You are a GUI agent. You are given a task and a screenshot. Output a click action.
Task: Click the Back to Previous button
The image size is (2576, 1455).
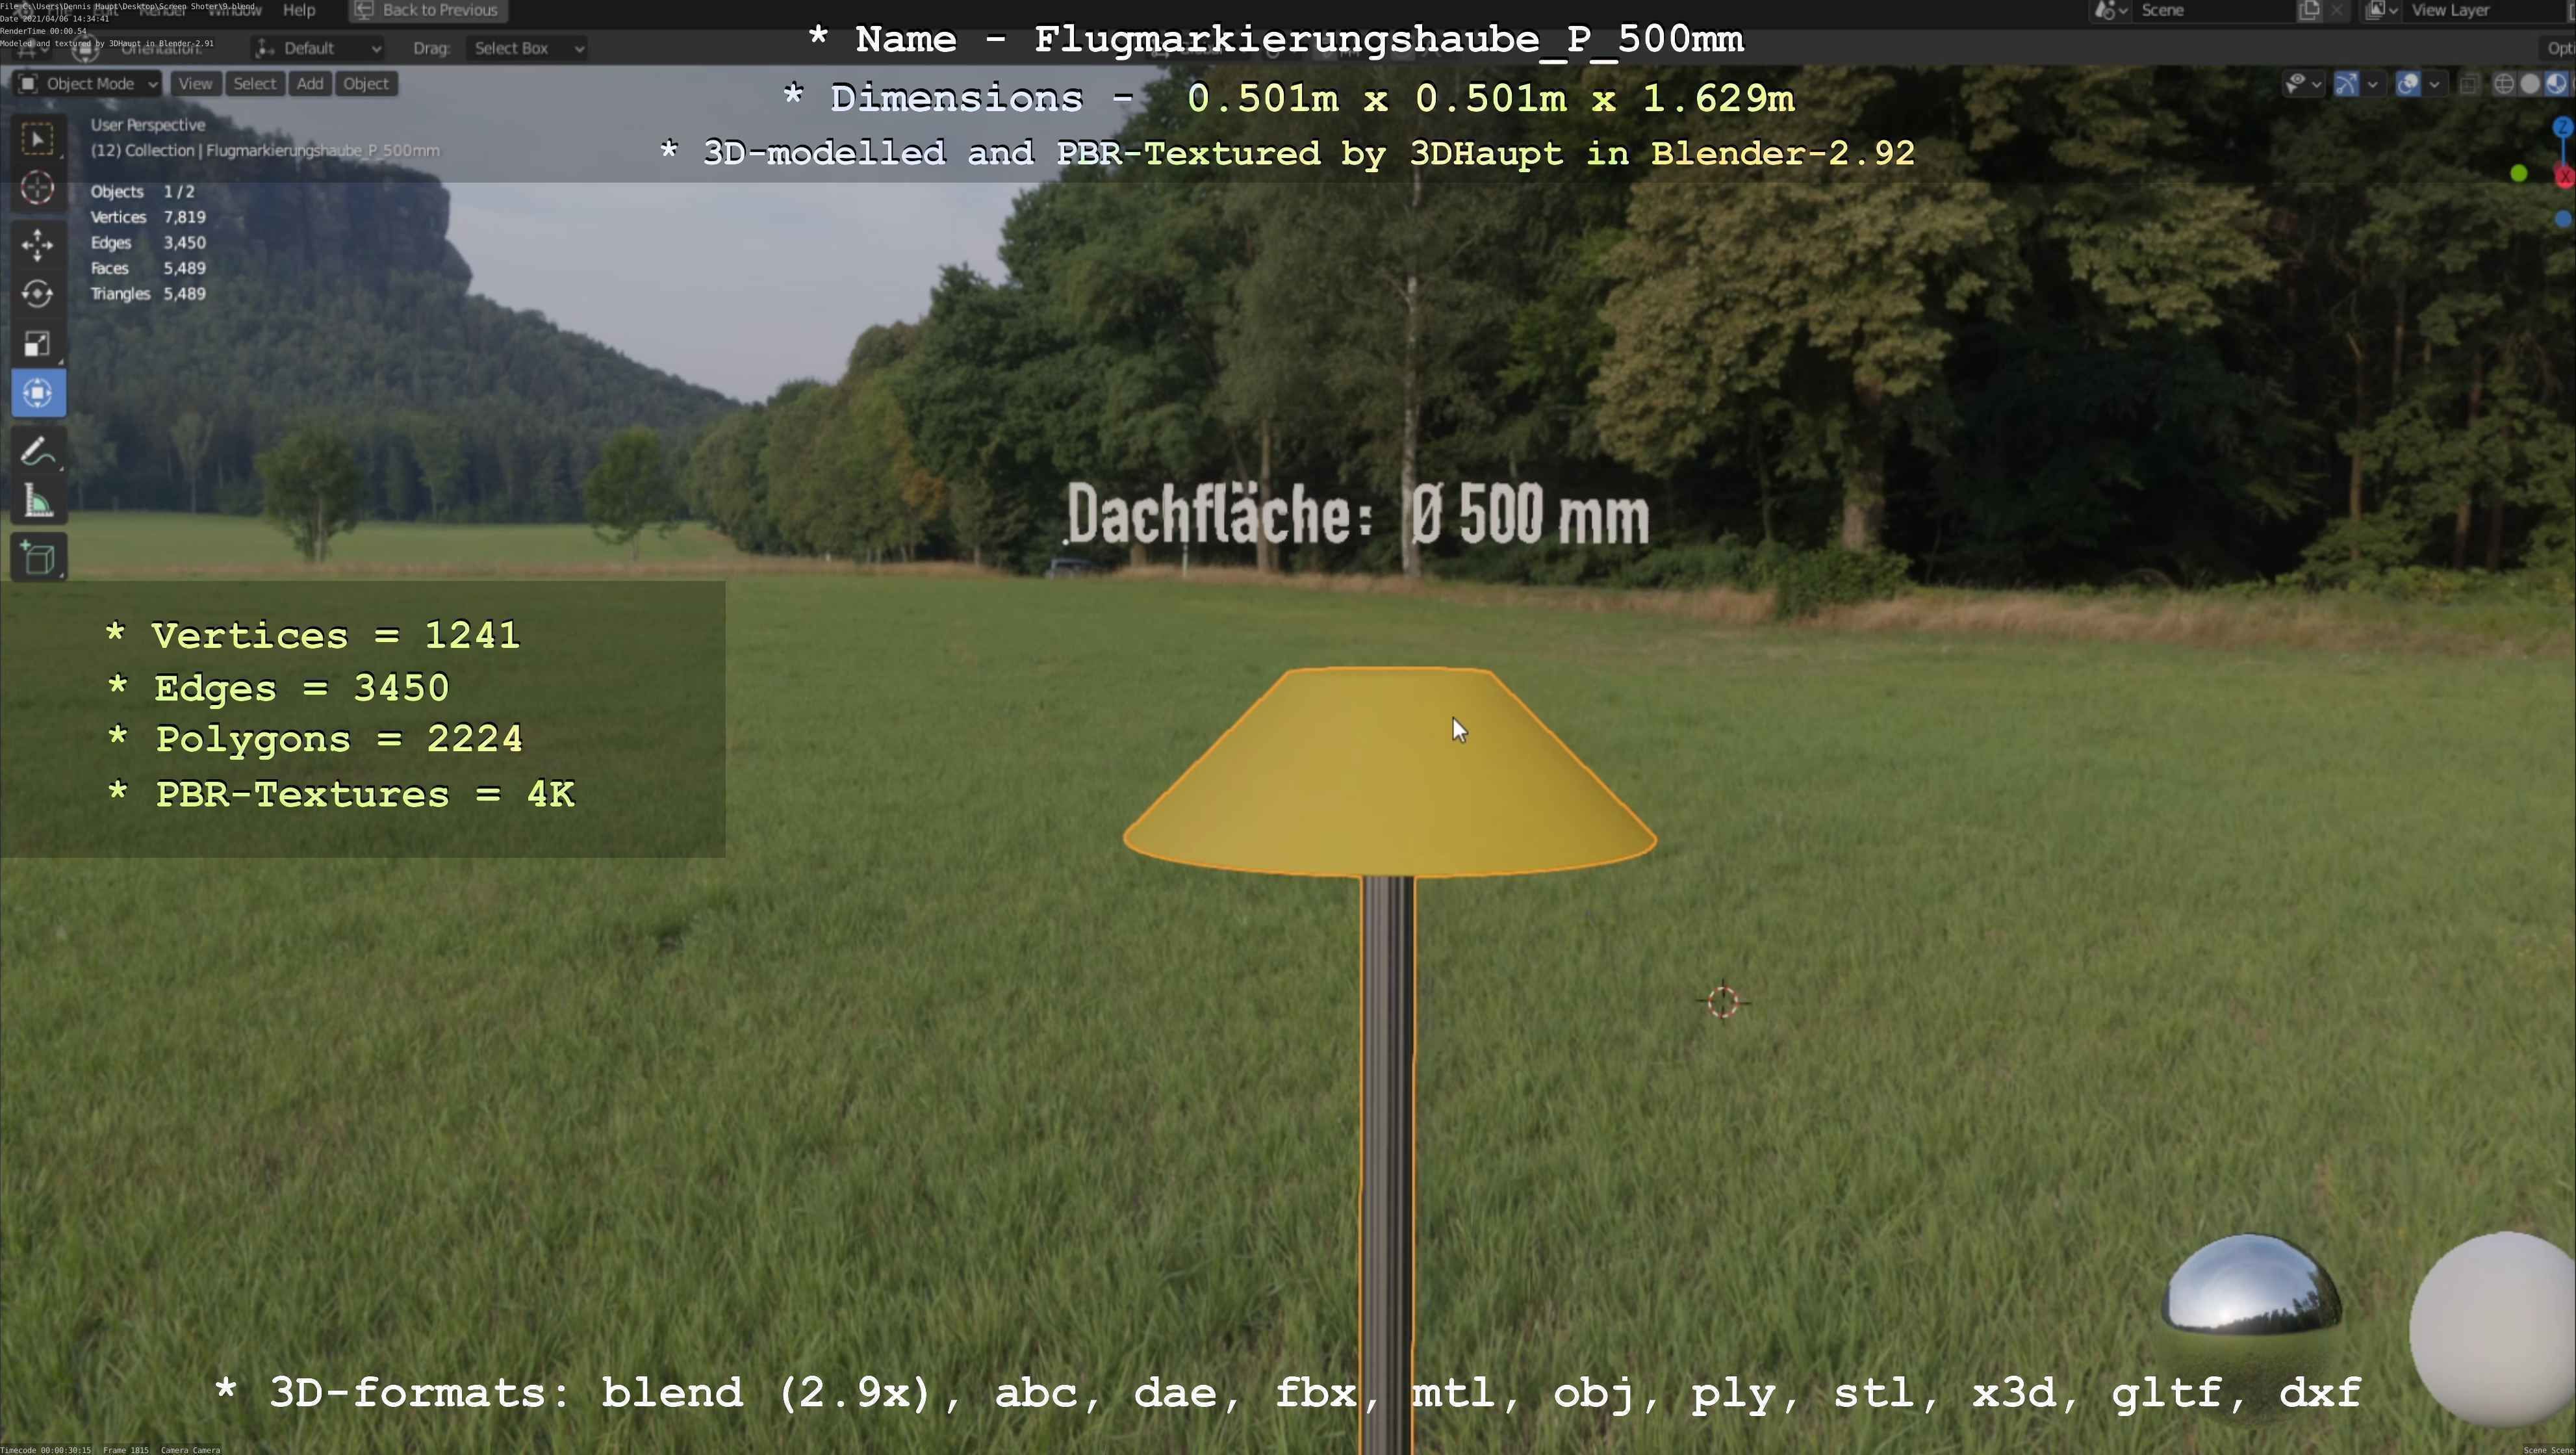tap(428, 10)
